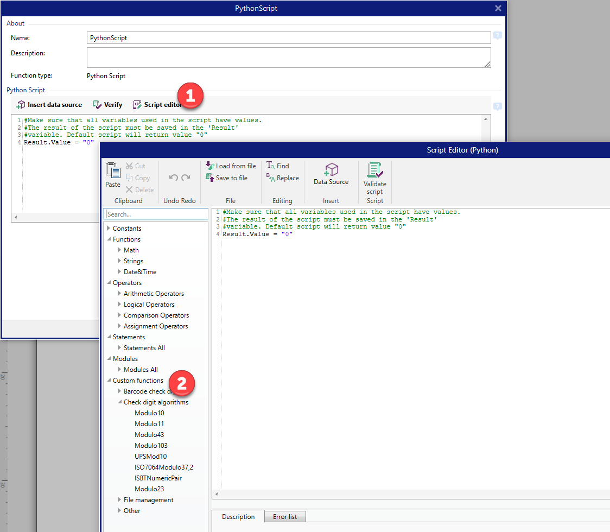Click the Undo arrow icon
The height and width of the screenshot is (532, 610).
tap(174, 178)
